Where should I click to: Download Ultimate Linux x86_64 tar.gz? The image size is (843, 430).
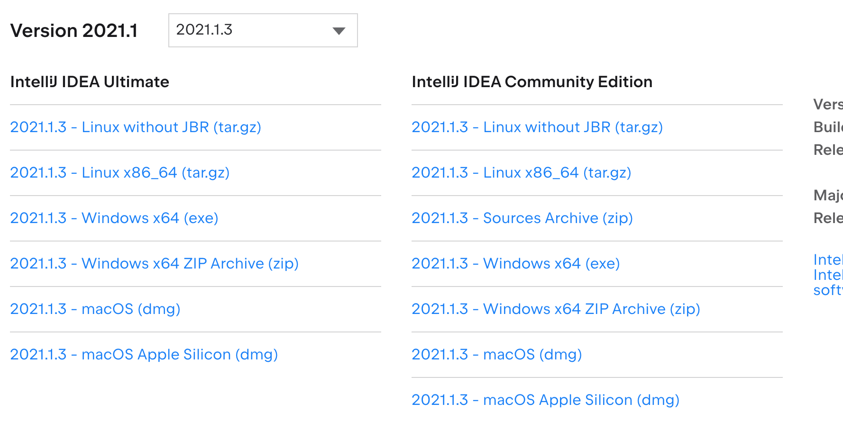tap(119, 172)
